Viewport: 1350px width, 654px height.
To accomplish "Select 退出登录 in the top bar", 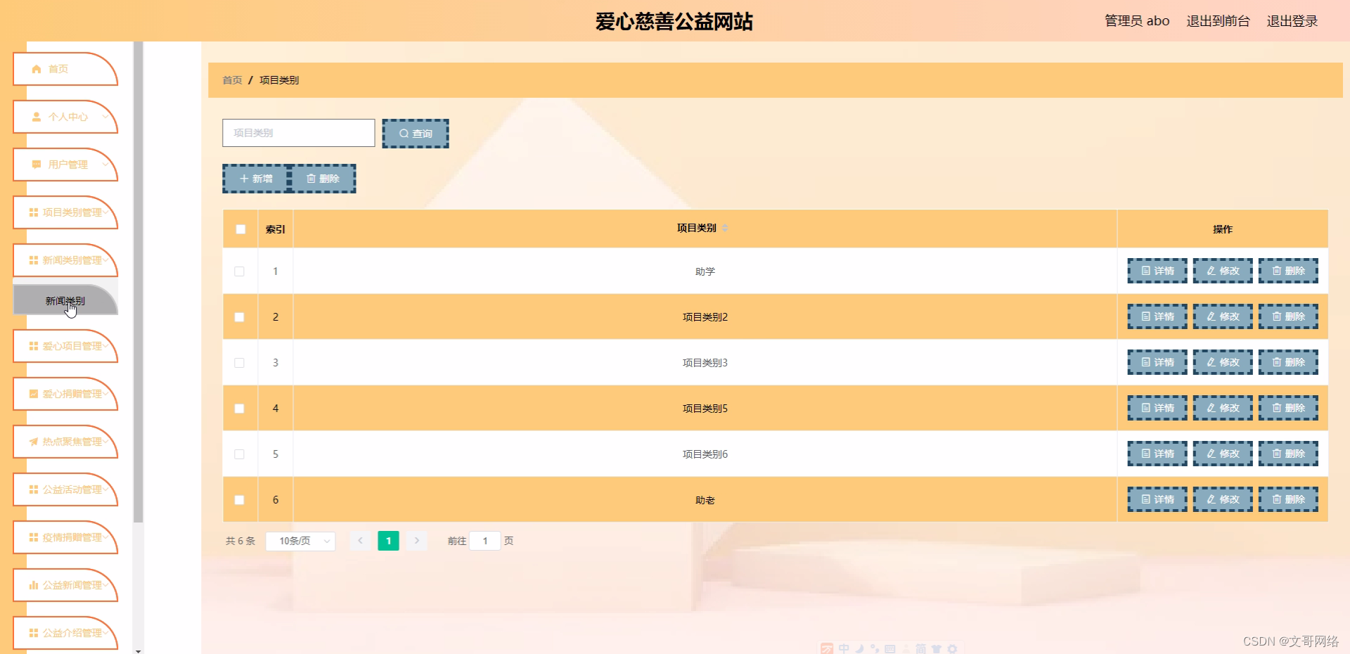I will (1292, 20).
